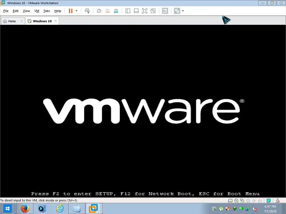Click the Unity mode toolbar icon
The width and height of the screenshot is (286, 214).
(153, 11)
